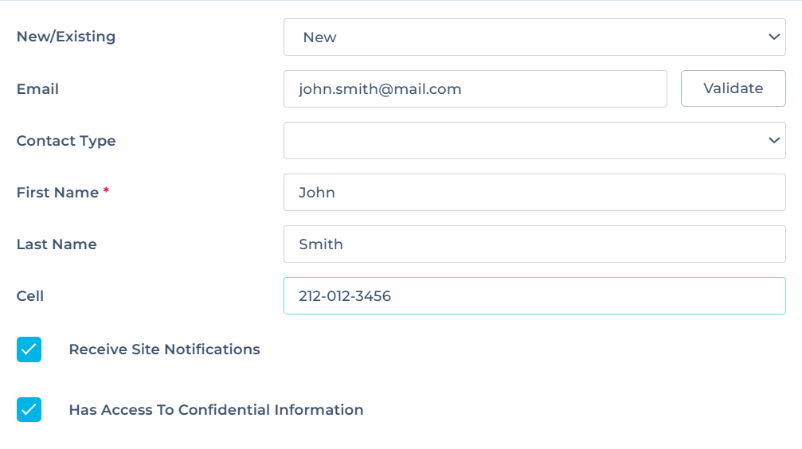802x449 pixels.
Task: Click the First Name label
Action: coord(57,193)
